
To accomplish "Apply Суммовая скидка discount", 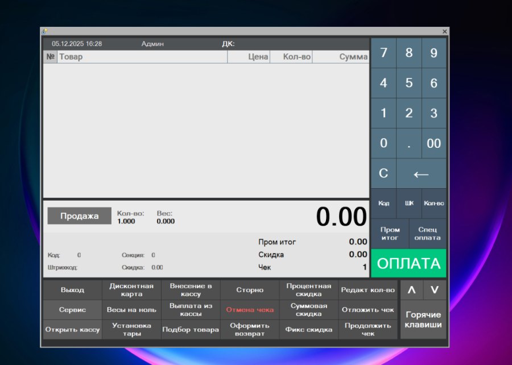I will pyautogui.click(x=309, y=310).
